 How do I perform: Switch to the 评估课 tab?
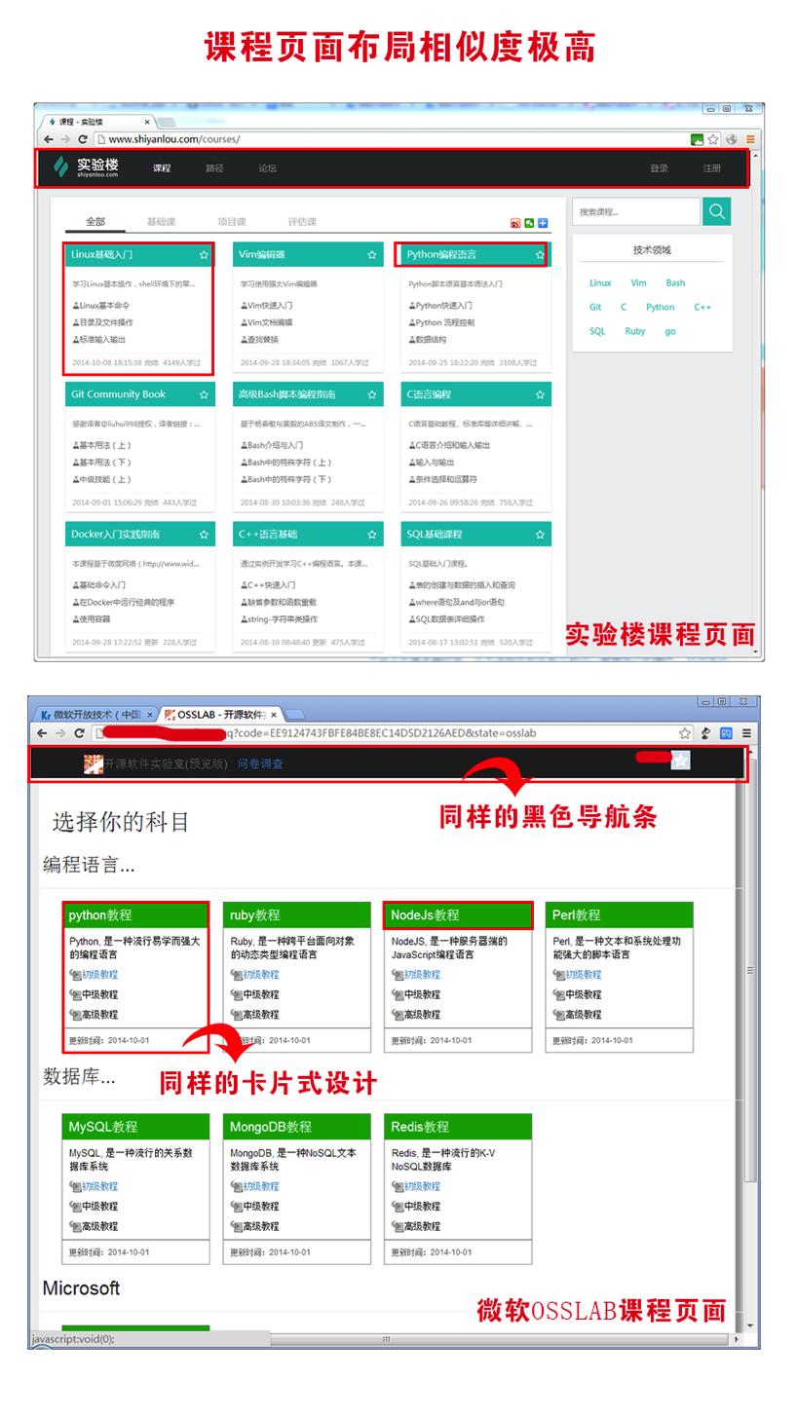click(302, 222)
